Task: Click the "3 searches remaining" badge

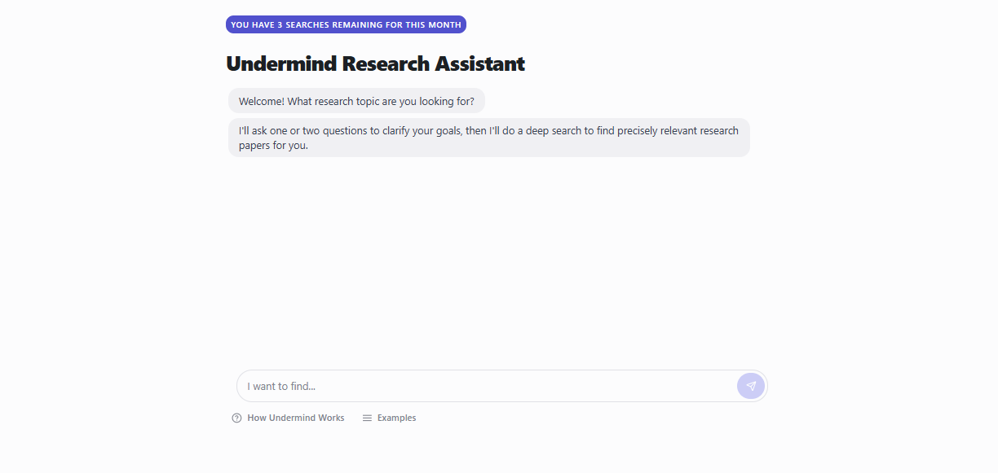Action: [x=346, y=24]
